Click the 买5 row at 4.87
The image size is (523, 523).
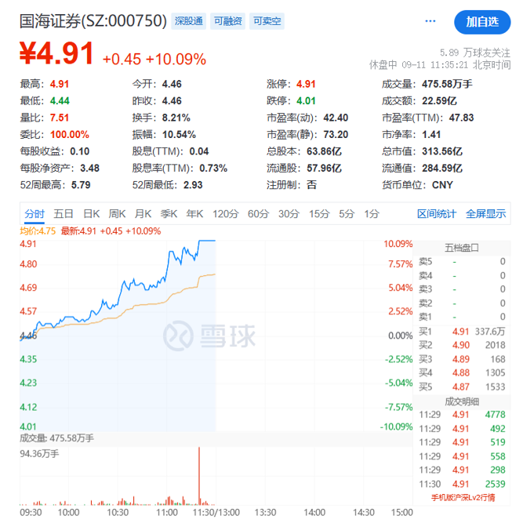[x=462, y=387]
